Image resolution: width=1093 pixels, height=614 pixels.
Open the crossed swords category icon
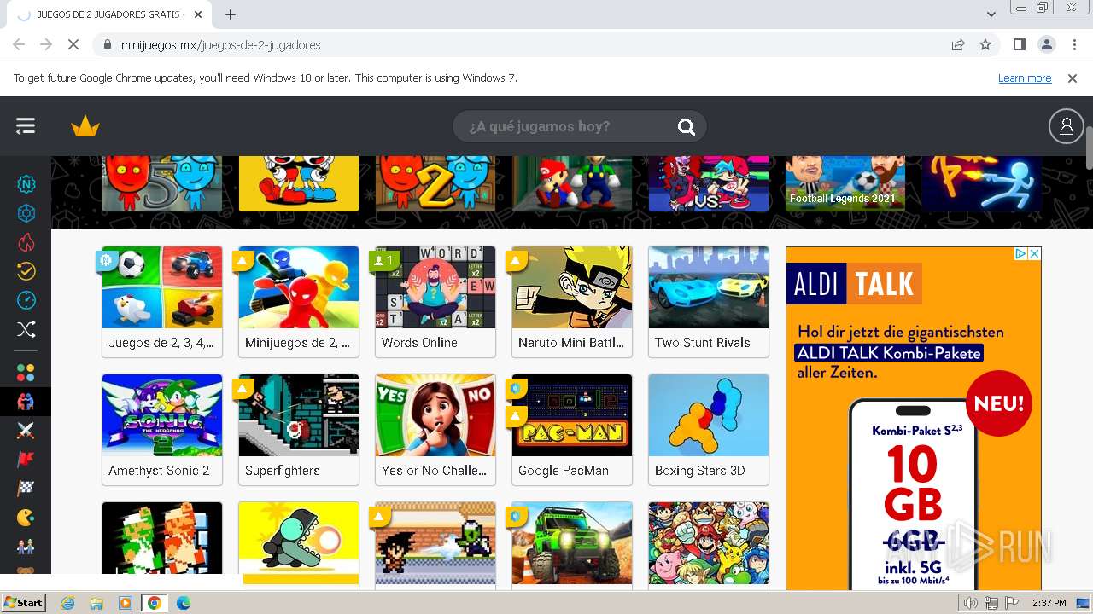click(26, 431)
